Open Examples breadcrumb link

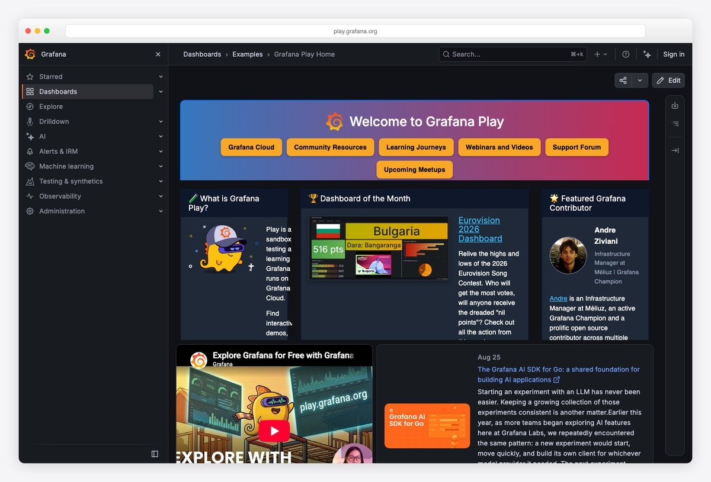click(248, 54)
